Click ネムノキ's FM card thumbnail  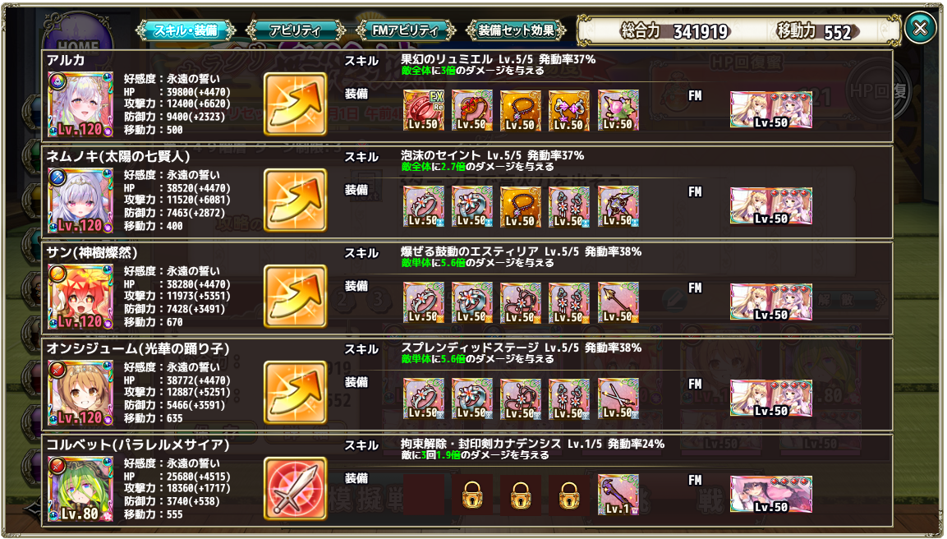[771, 206]
